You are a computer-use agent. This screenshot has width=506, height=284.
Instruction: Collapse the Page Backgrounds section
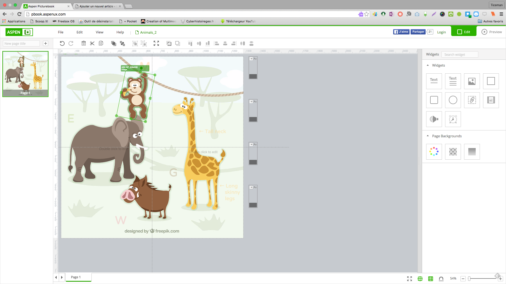point(428,136)
